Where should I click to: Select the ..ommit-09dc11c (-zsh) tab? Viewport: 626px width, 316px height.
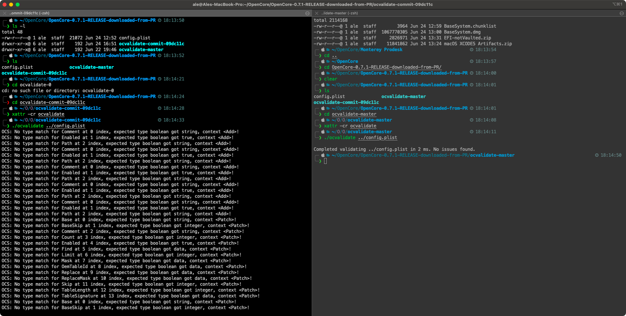pos(29,13)
